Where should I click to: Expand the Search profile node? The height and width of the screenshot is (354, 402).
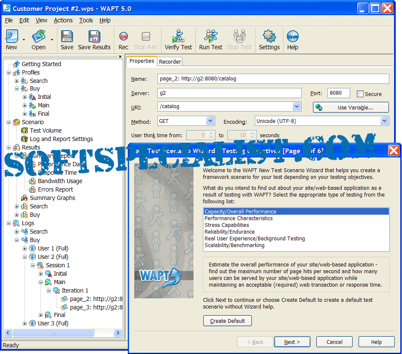coord(17,81)
